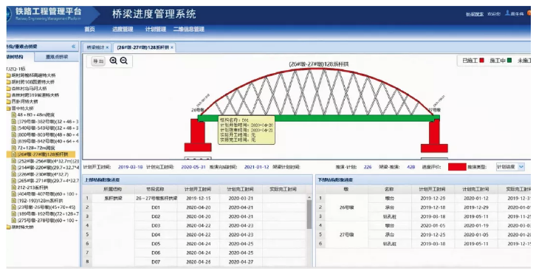Screen dimensions: 536x271
Task: Open the 计划管理 menu
Action: (x=156, y=30)
